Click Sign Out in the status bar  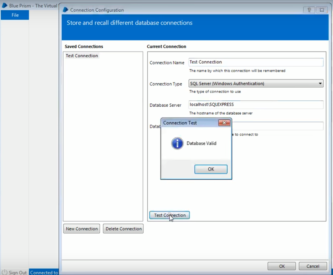[18, 272]
